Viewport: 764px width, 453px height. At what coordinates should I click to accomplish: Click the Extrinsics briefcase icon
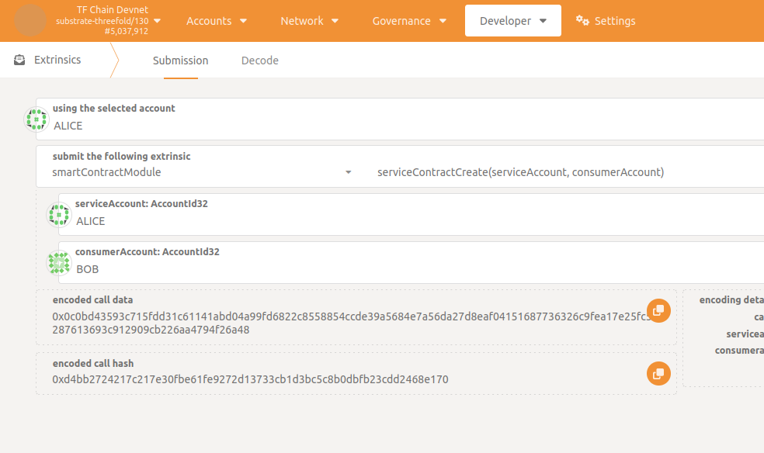coord(20,60)
